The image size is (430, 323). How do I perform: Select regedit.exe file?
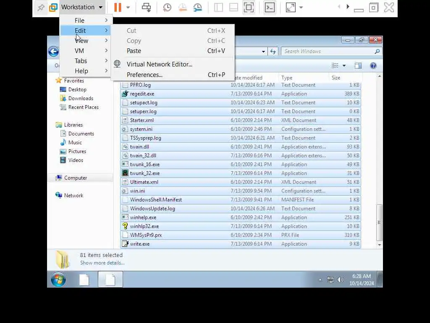coord(241,94)
